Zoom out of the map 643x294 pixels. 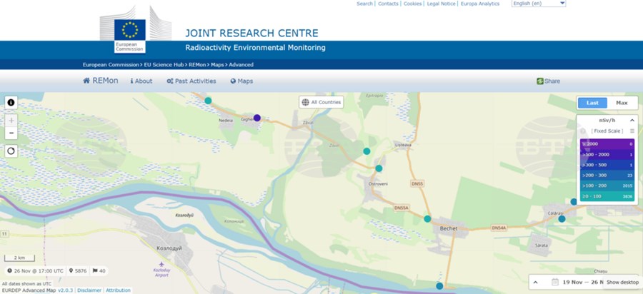[x=11, y=133]
